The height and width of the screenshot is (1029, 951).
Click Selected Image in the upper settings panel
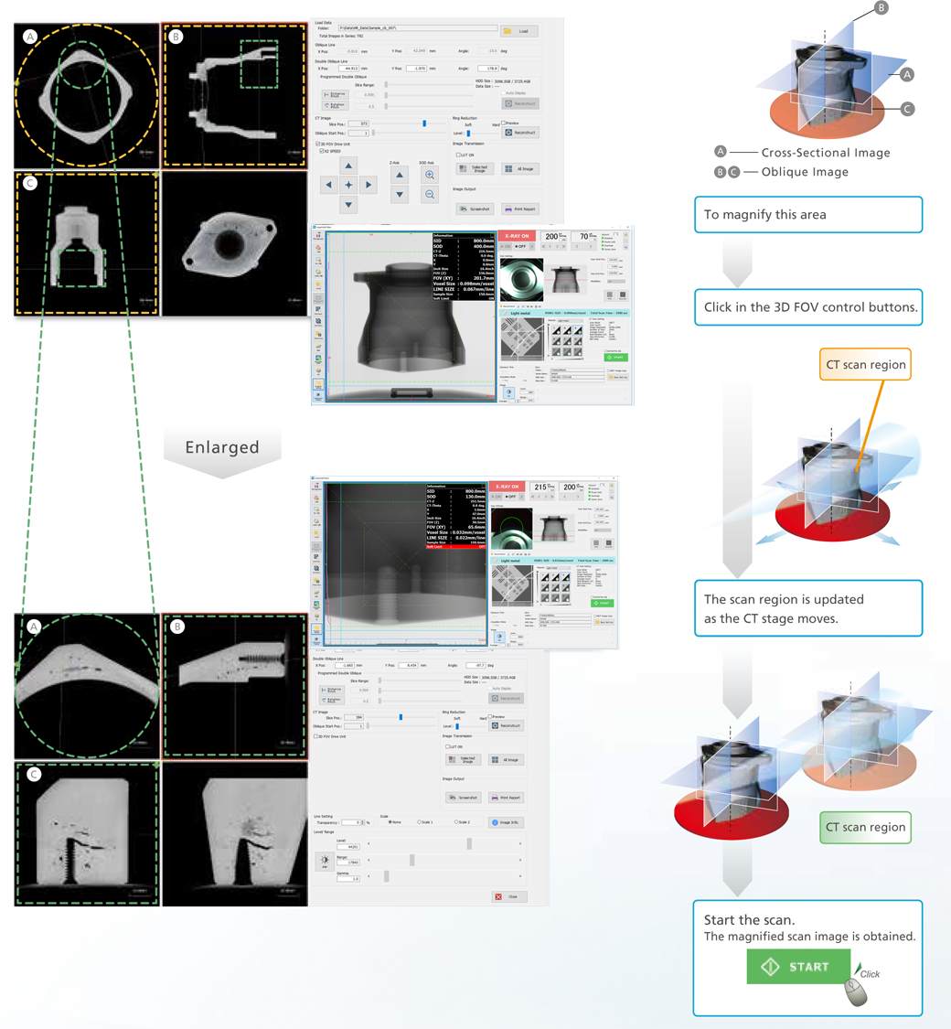pyautogui.click(x=475, y=168)
